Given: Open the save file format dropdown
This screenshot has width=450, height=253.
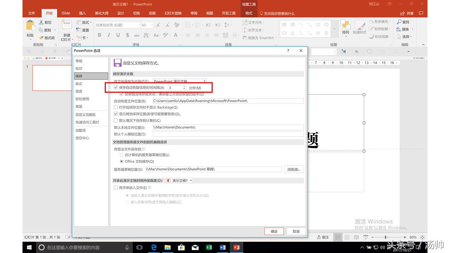Looking at the screenshot, I should point(205,81).
